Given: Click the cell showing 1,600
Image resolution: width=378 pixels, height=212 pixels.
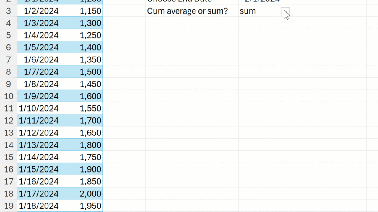Looking at the screenshot, I should [82, 96].
